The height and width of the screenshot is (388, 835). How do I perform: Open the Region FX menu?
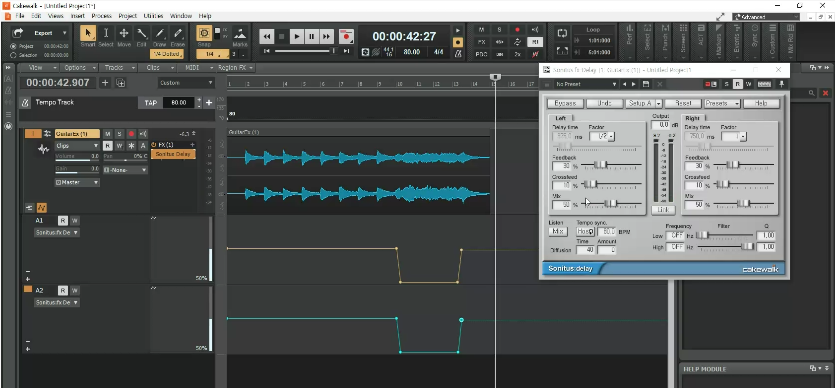pos(235,68)
